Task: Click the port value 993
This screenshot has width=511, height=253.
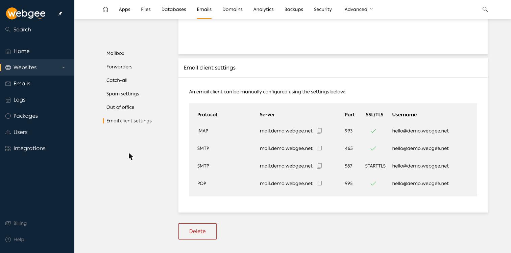Action: [x=348, y=131]
